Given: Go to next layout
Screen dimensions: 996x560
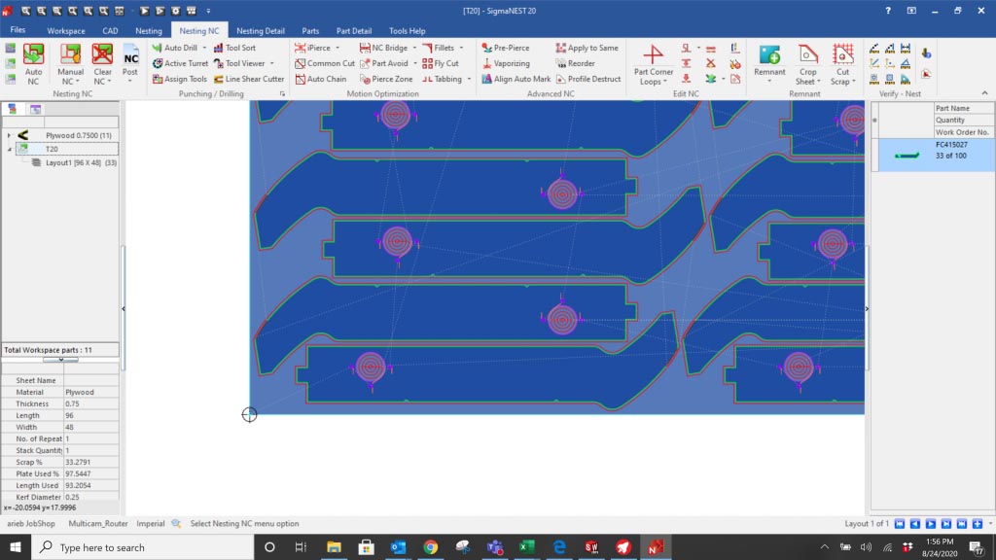Looking at the screenshot, I should (931, 524).
